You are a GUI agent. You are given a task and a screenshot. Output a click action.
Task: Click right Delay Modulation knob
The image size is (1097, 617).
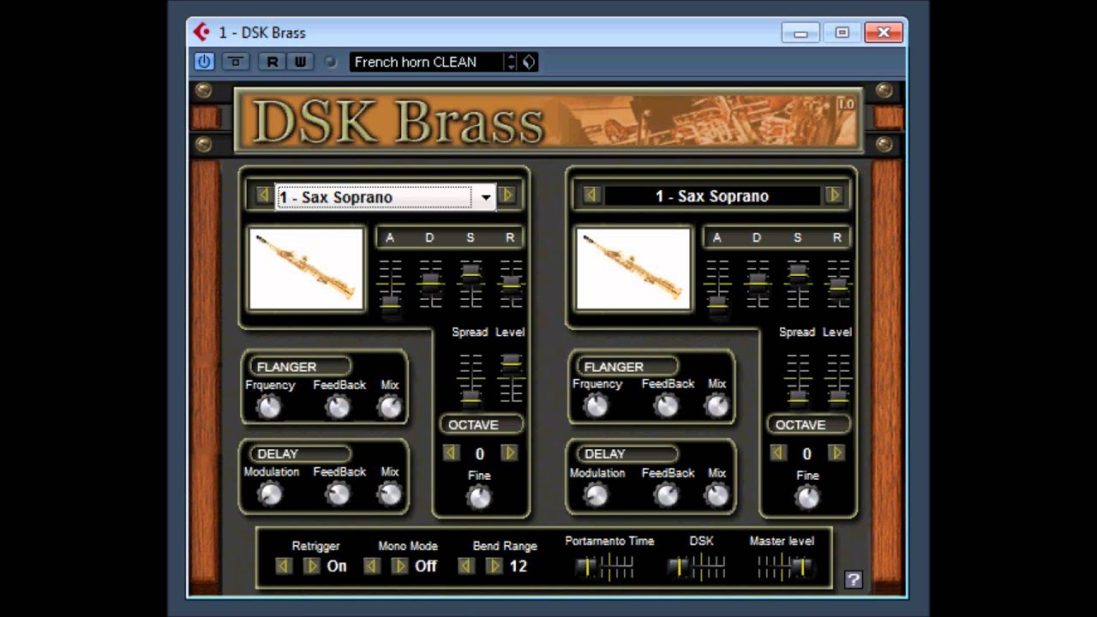596,494
